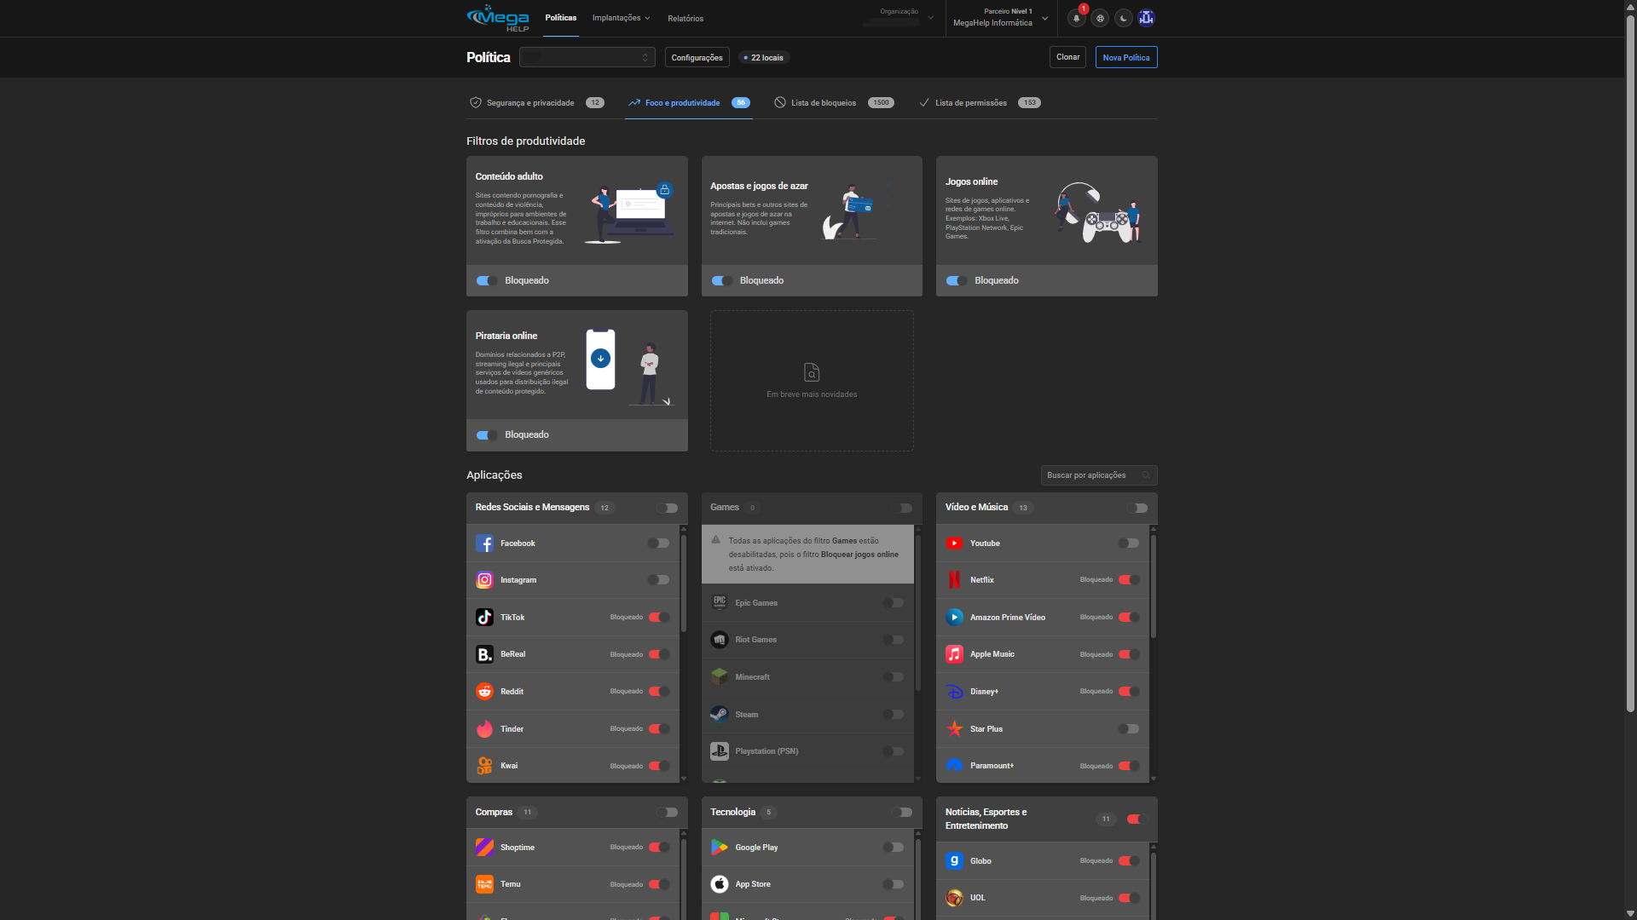Click the Clonar button
The width and height of the screenshot is (1637, 920).
[x=1067, y=57]
